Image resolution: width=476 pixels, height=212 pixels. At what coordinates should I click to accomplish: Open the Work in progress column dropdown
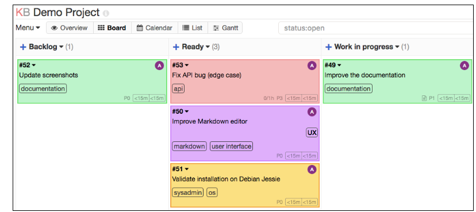[397, 47]
